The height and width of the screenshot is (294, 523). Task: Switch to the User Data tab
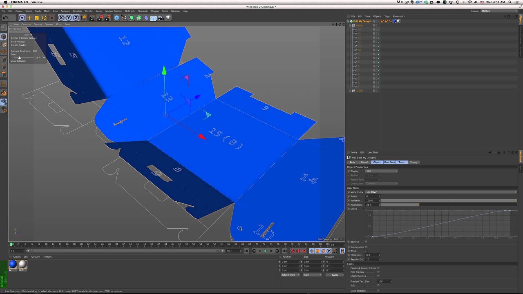pyautogui.click(x=389, y=162)
